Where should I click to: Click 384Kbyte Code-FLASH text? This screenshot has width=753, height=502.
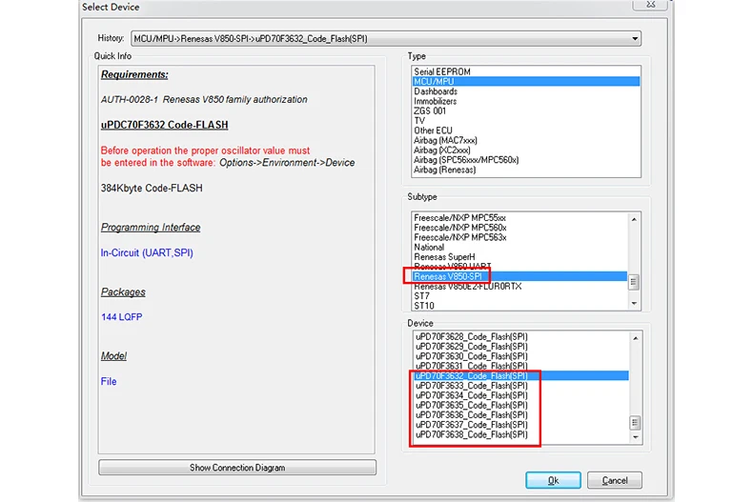152,188
